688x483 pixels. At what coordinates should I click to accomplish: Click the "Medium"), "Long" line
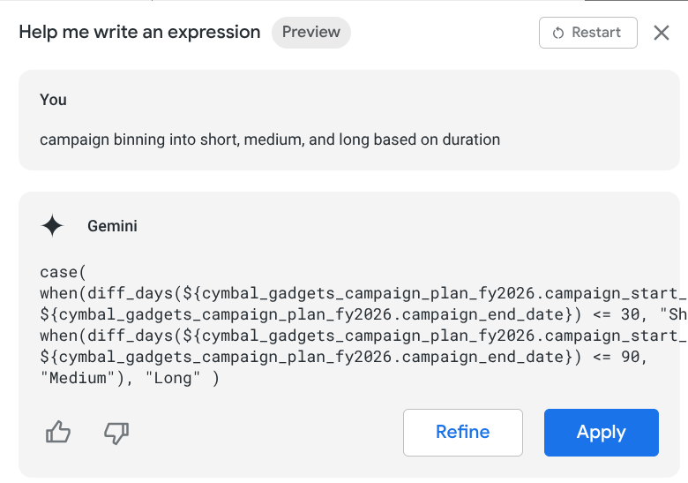129,378
